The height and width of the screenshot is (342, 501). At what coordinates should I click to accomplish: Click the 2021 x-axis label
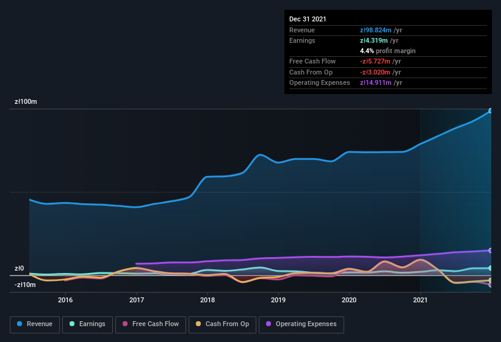(420, 300)
